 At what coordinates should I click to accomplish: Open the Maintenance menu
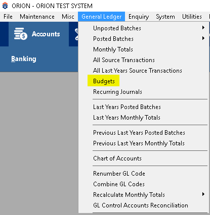tap(37, 17)
